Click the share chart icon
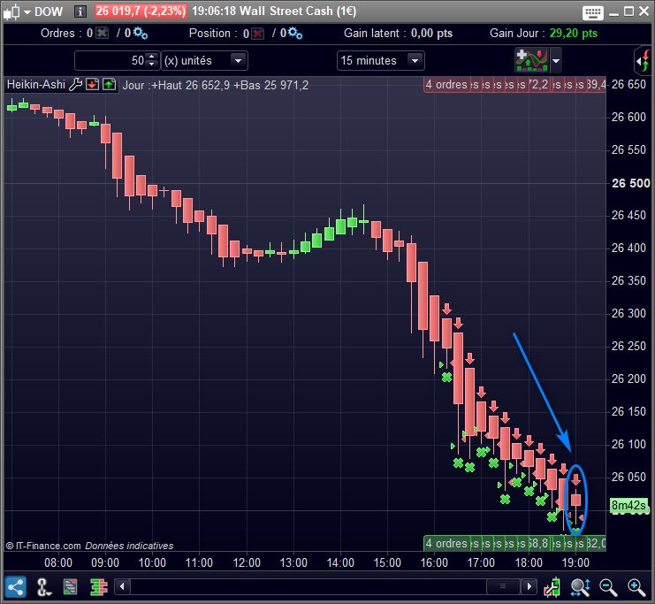The width and height of the screenshot is (655, 604). pos(15,587)
